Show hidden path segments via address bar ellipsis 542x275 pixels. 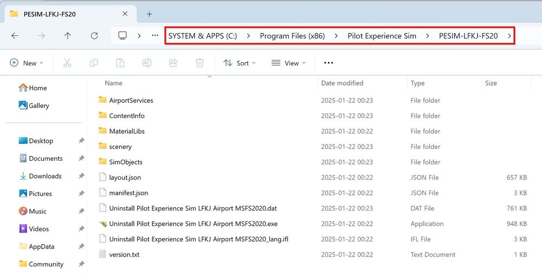(x=155, y=35)
